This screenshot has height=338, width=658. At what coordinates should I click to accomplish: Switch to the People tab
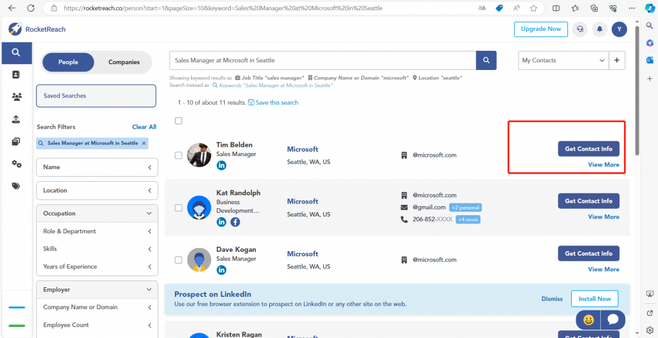pos(68,62)
